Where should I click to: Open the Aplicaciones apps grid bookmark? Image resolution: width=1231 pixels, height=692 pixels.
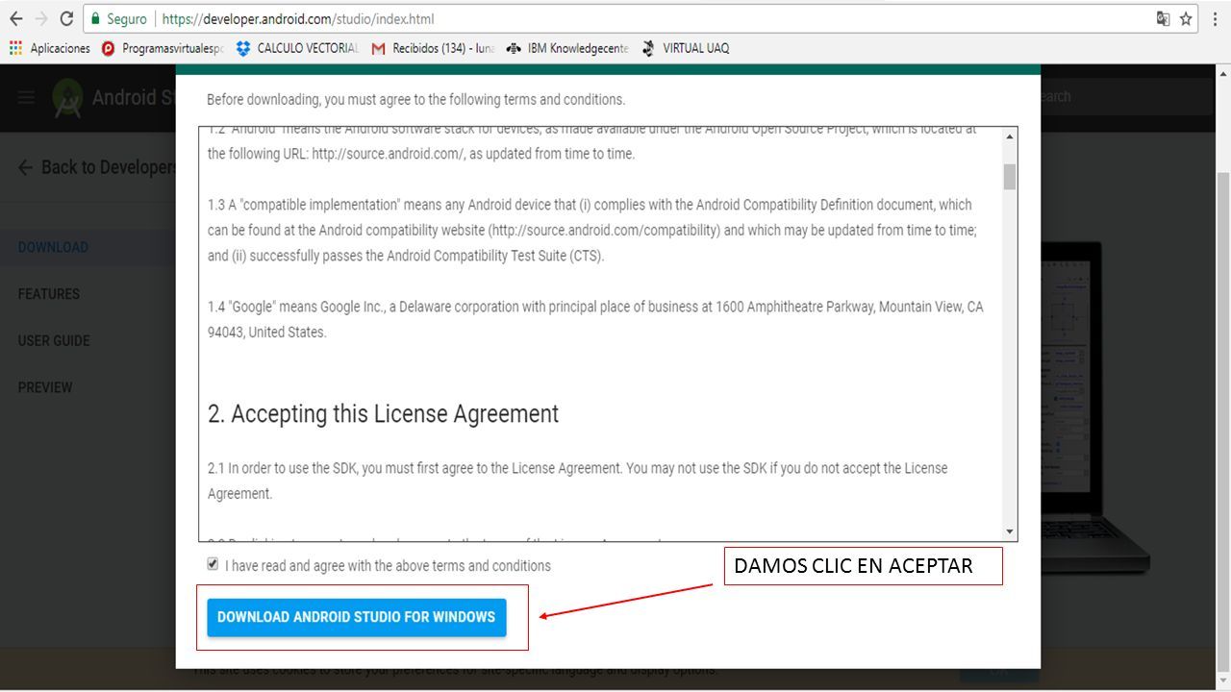coord(49,48)
